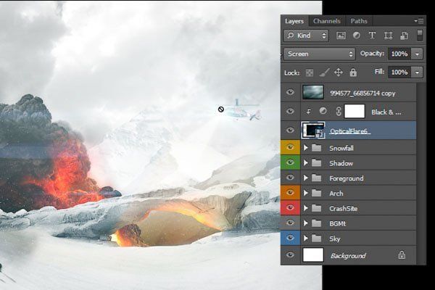This screenshot has height=290, width=435.
Task: Click the Black & White adjustment icon
Action: 323,111
